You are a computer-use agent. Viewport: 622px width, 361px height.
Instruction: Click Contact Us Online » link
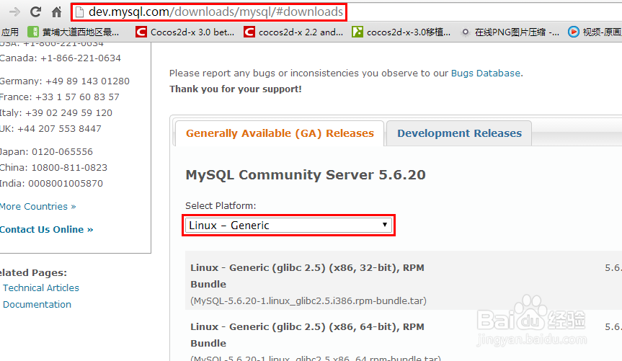(x=46, y=229)
